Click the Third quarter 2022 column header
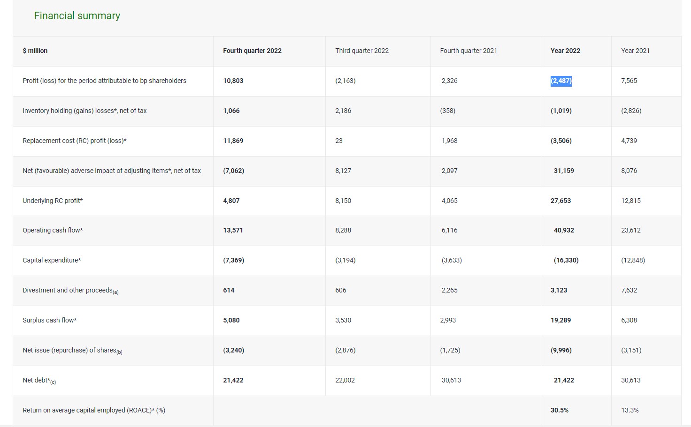 coord(361,51)
